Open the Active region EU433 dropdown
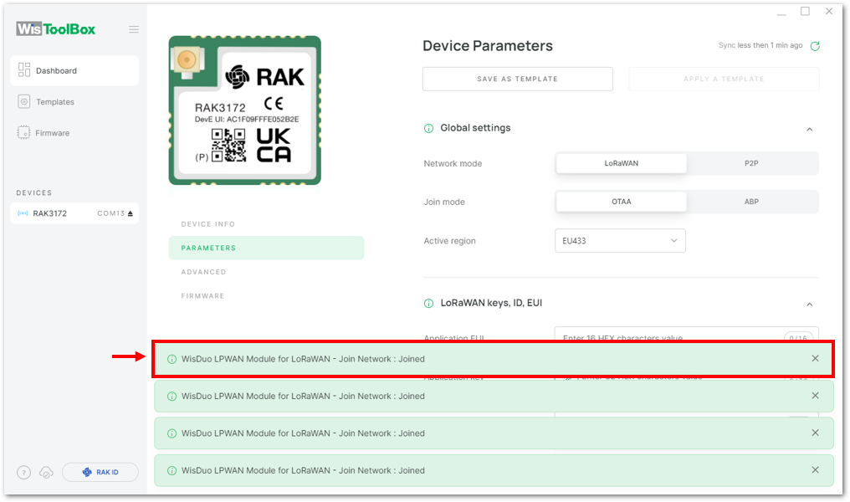Screen dimensions: 850x502 (x=620, y=241)
